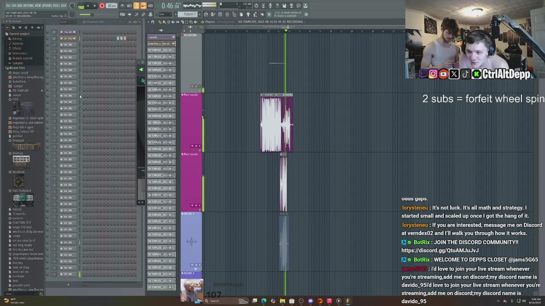Toggle the recording countdown icon

136,6
